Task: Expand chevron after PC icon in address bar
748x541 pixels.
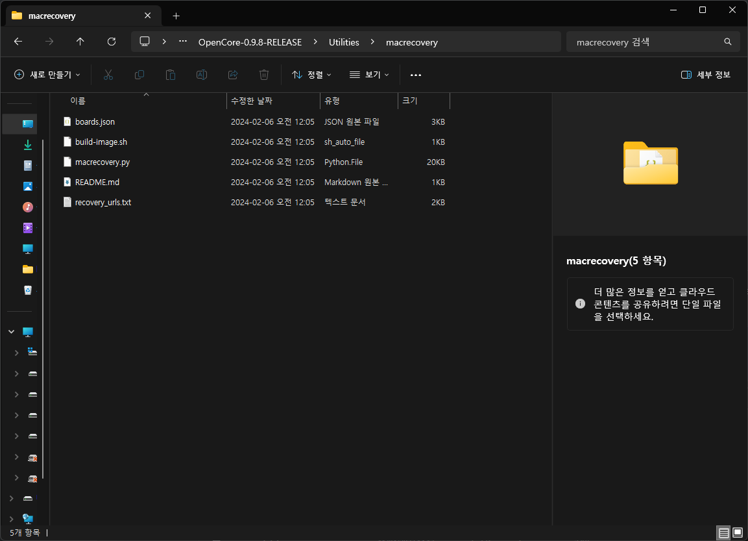Action: [164, 42]
